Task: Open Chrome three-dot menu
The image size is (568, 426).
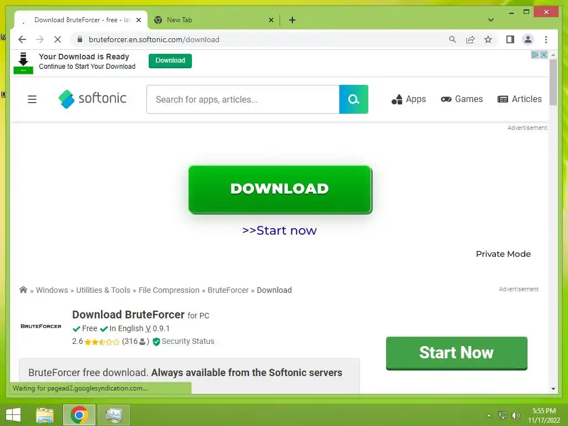Action: pyautogui.click(x=546, y=39)
